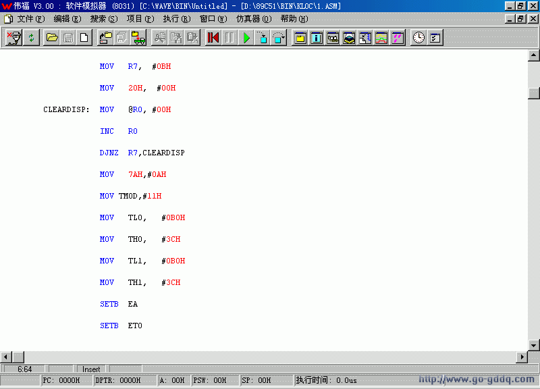Click the open project folder icon

tap(105, 38)
